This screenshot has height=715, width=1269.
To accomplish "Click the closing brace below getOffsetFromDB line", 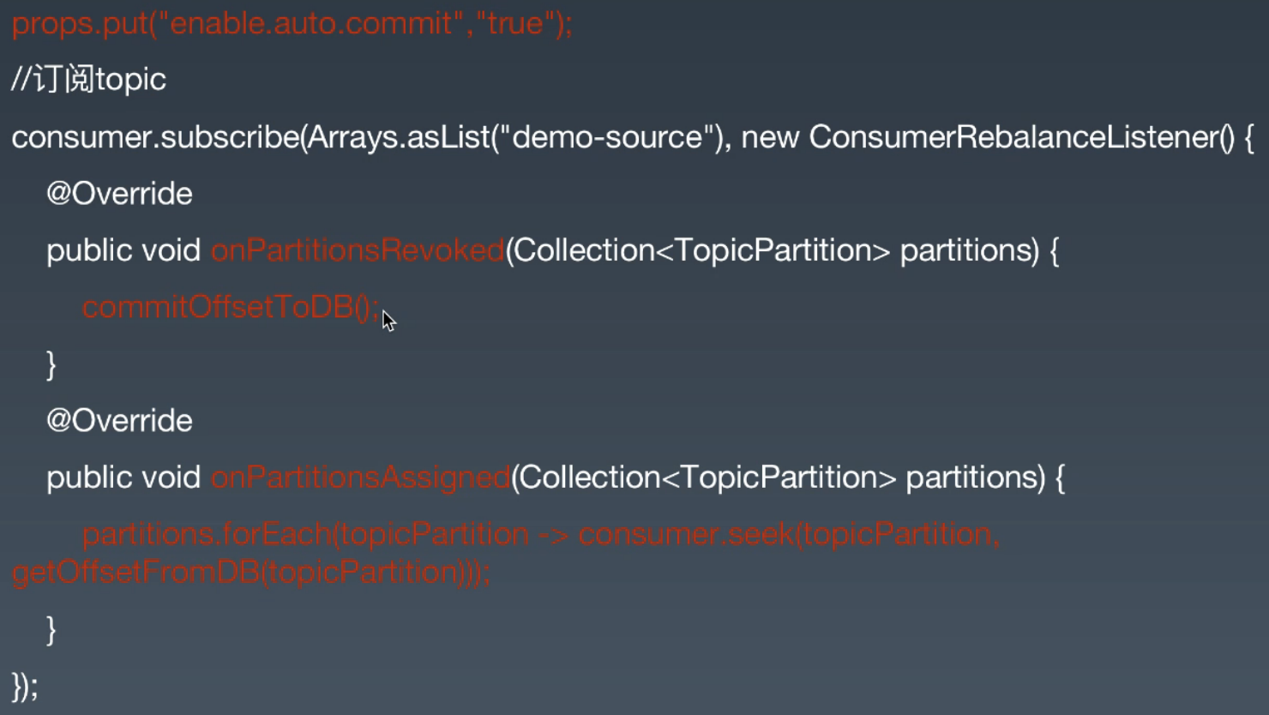I will click(x=51, y=629).
